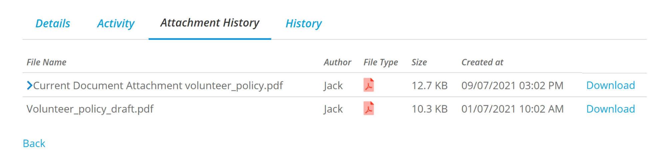Go back using the Back link
666x163 pixels.
(x=34, y=143)
